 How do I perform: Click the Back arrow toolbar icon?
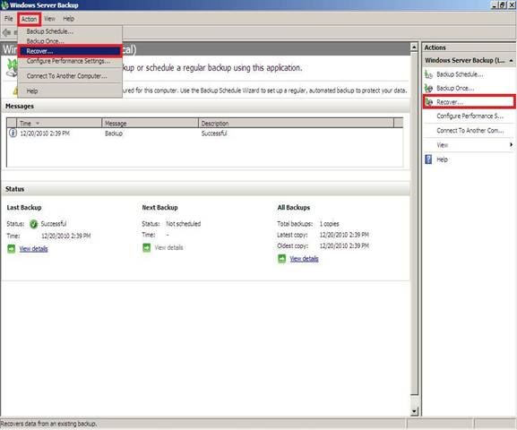(6, 32)
